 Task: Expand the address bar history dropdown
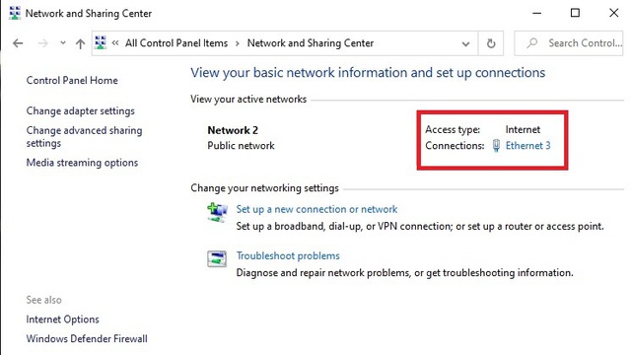[x=465, y=43]
